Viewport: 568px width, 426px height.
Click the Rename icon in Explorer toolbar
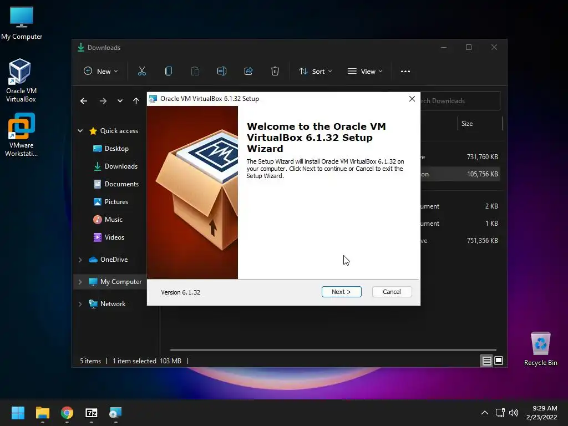222,72
